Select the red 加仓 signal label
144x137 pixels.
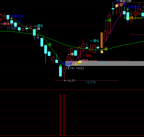click(87, 55)
